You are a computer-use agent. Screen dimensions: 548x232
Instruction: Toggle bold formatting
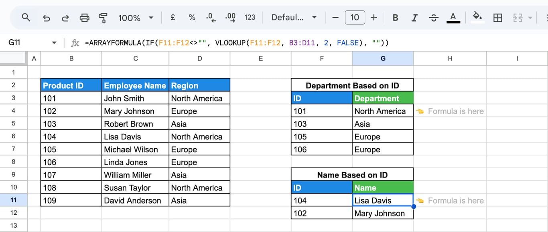(396, 18)
